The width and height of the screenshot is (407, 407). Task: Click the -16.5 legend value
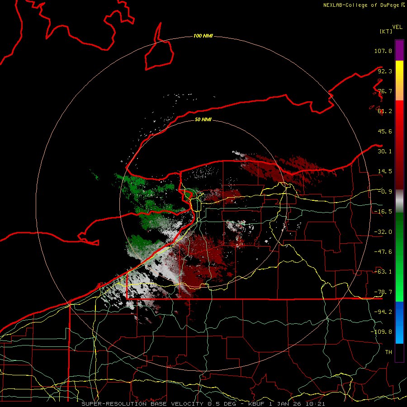(383, 212)
